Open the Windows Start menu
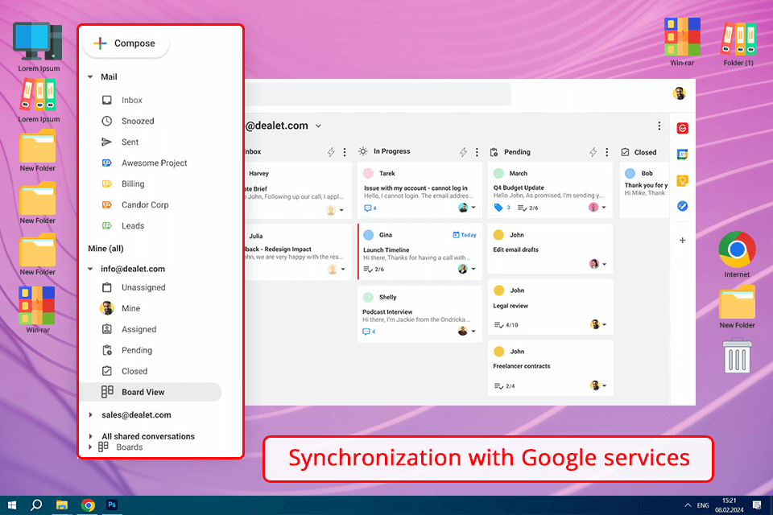The height and width of the screenshot is (515, 773). click(x=12, y=505)
